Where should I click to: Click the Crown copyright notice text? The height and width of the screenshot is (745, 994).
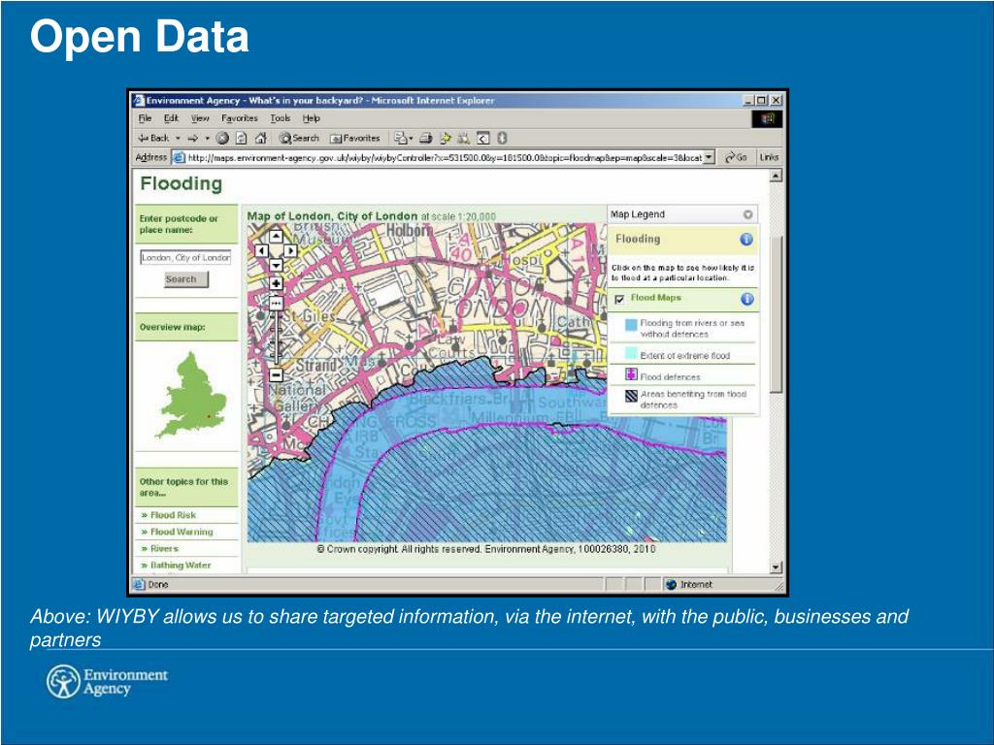pos(485,549)
